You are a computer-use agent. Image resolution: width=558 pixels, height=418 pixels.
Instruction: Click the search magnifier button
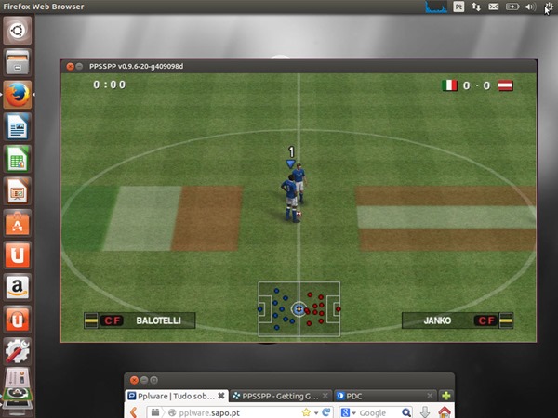406,412
